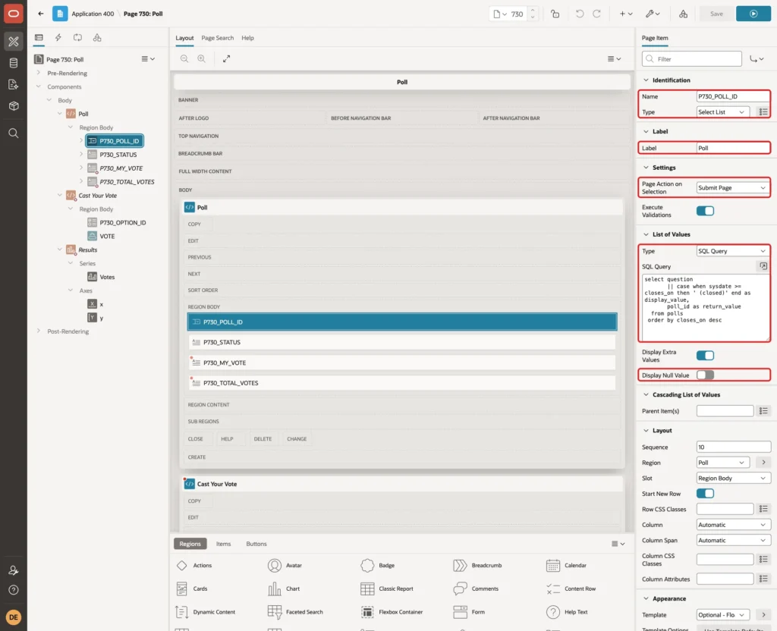Click the search magnifier in left sidebar

pyautogui.click(x=14, y=133)
